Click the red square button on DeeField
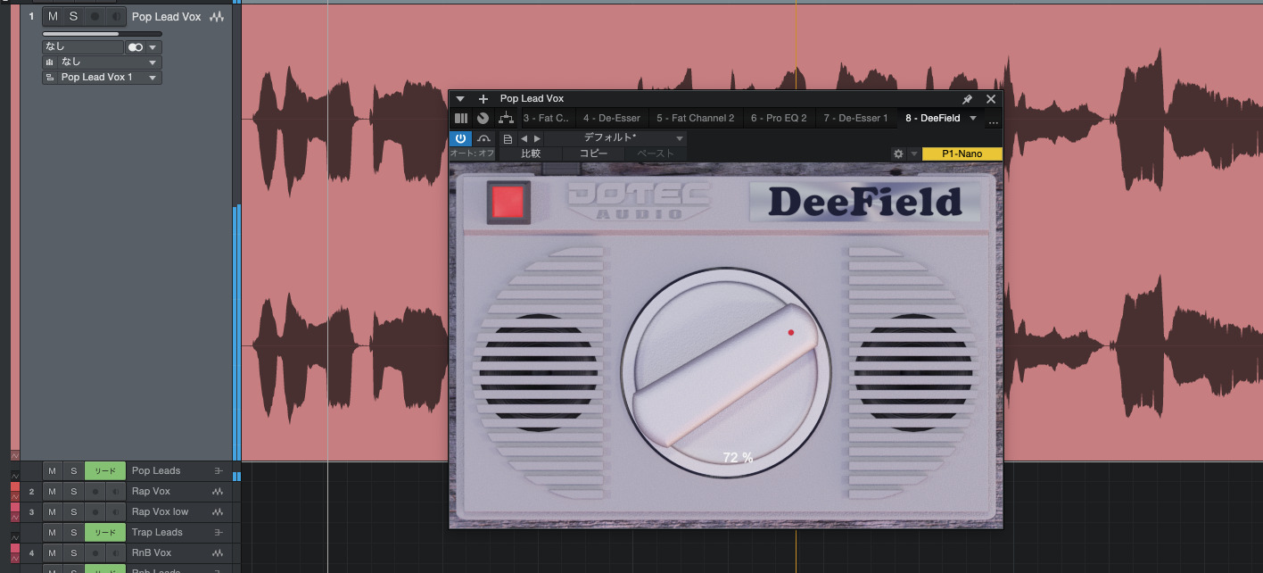Image resolution: width=1263 pixels, height=573 pixels. 508,202
